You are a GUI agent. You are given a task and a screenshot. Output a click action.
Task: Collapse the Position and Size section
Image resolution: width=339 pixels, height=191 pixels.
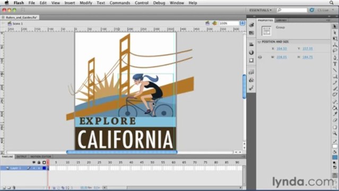click(x=259, y=42)
